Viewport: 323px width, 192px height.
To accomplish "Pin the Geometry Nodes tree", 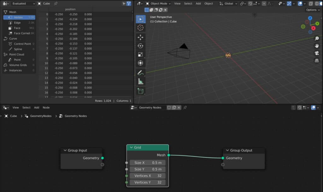I will click(185, 107).
